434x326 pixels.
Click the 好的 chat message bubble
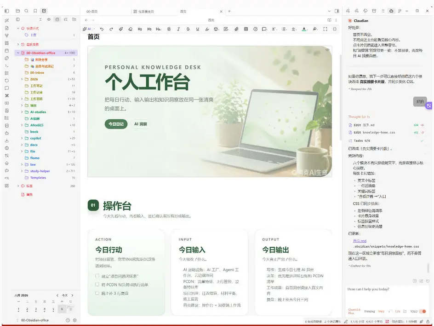point(420,101)
